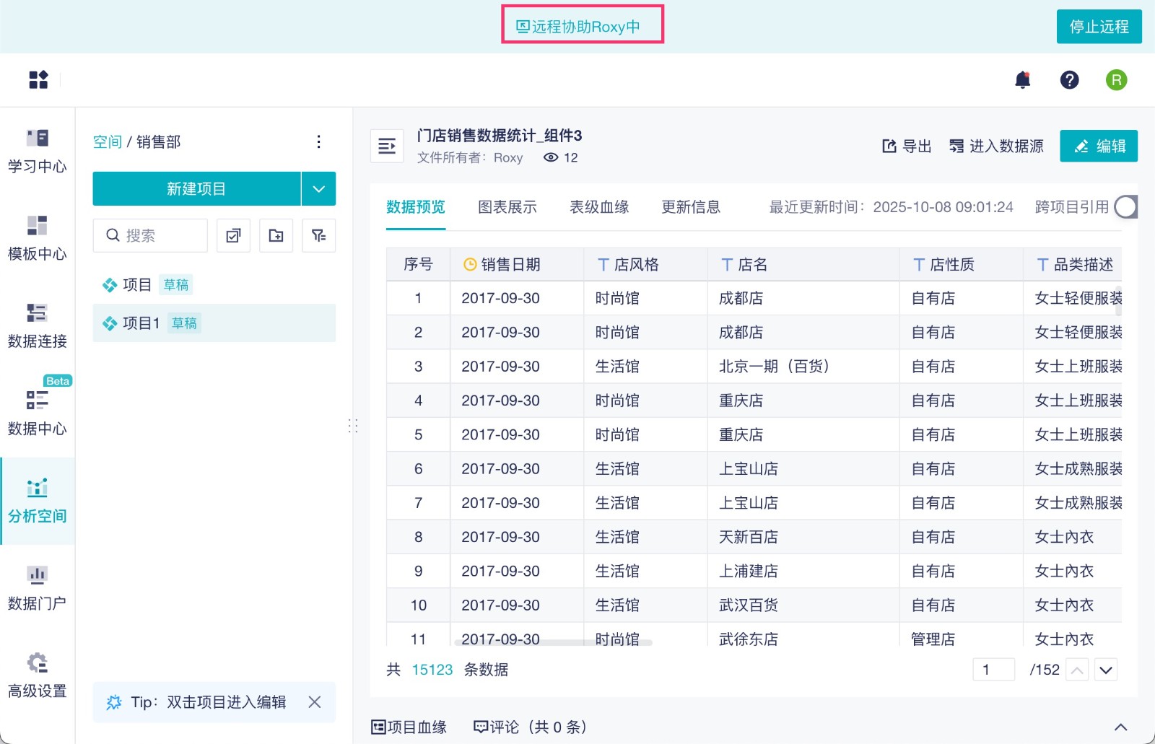Image resolution: width=1155 pixels, height=744 pixels.
Task: Toggle the 跨项目引用 switch
Action: tap(1125, 207)
